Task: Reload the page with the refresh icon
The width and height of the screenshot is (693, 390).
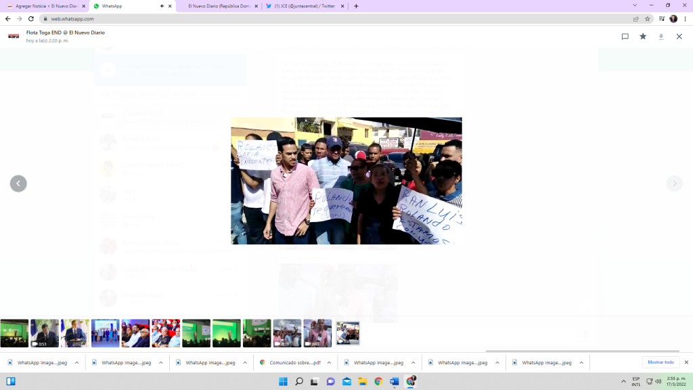Action: [30, 19]
